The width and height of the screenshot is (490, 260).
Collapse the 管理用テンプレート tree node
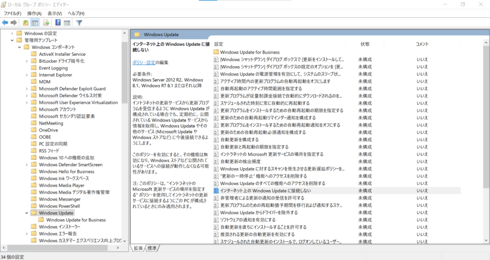pos(12,40)
